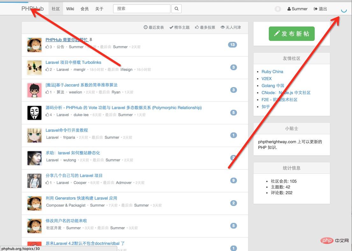Open the 社区 navigation tab

pyautogui.click(x=55, y=9)
